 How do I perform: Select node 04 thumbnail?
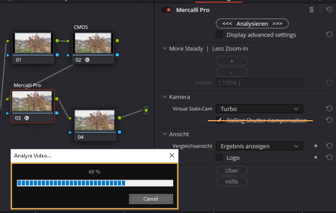click(95, 120)
